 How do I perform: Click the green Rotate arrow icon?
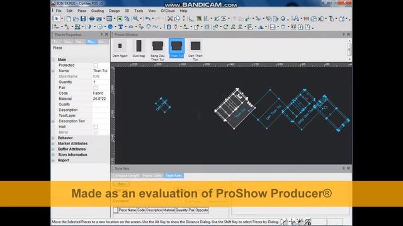click(225, 26)
